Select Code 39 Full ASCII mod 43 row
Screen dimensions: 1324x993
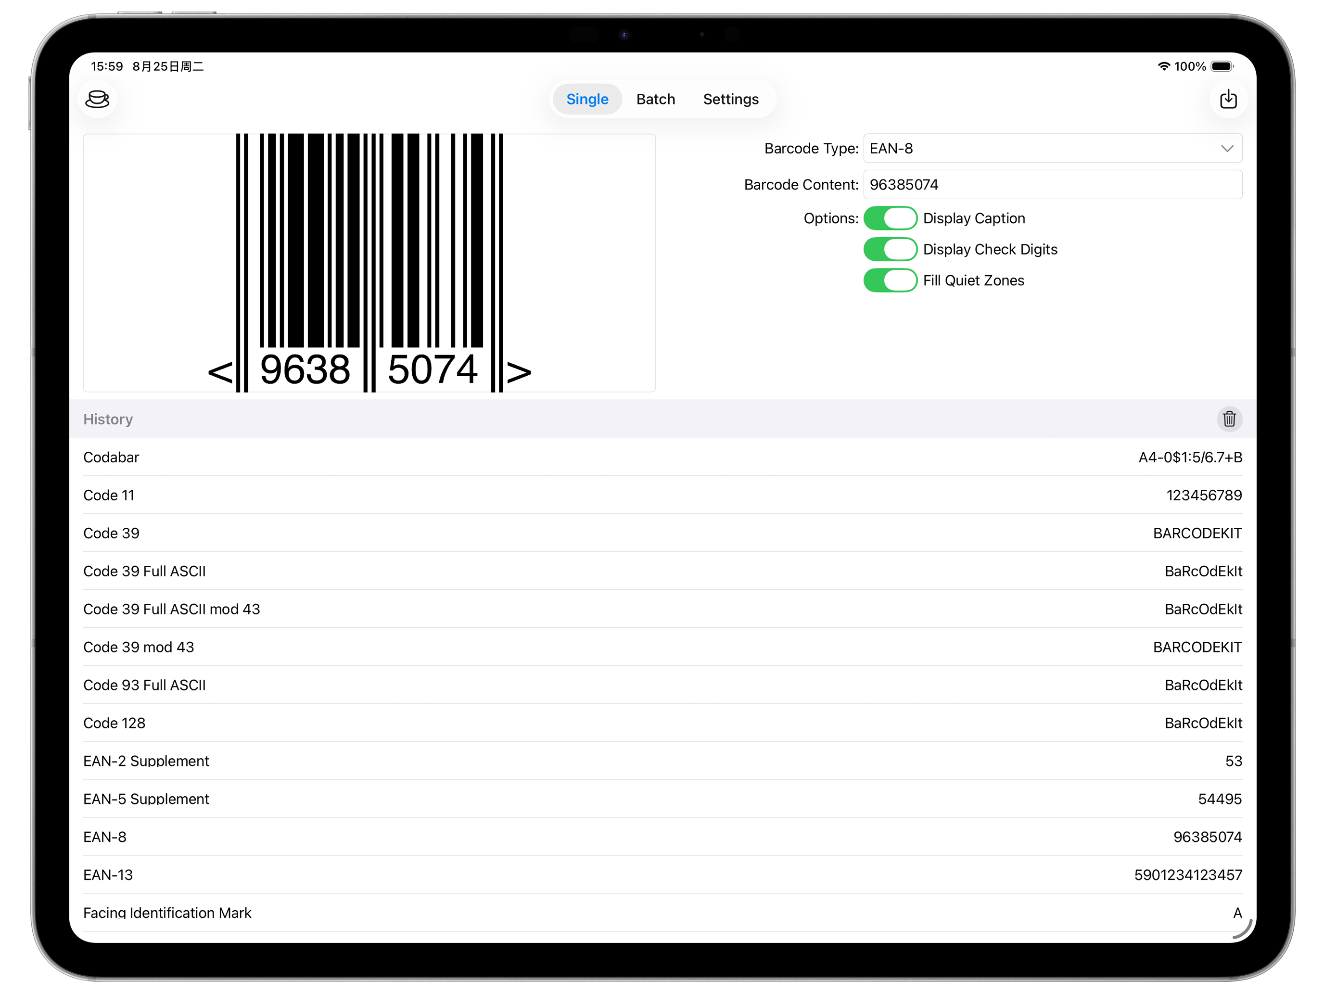(x=662, y=610)
